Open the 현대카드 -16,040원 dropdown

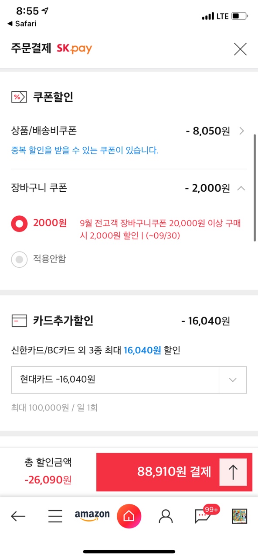[x=129, y=380]
